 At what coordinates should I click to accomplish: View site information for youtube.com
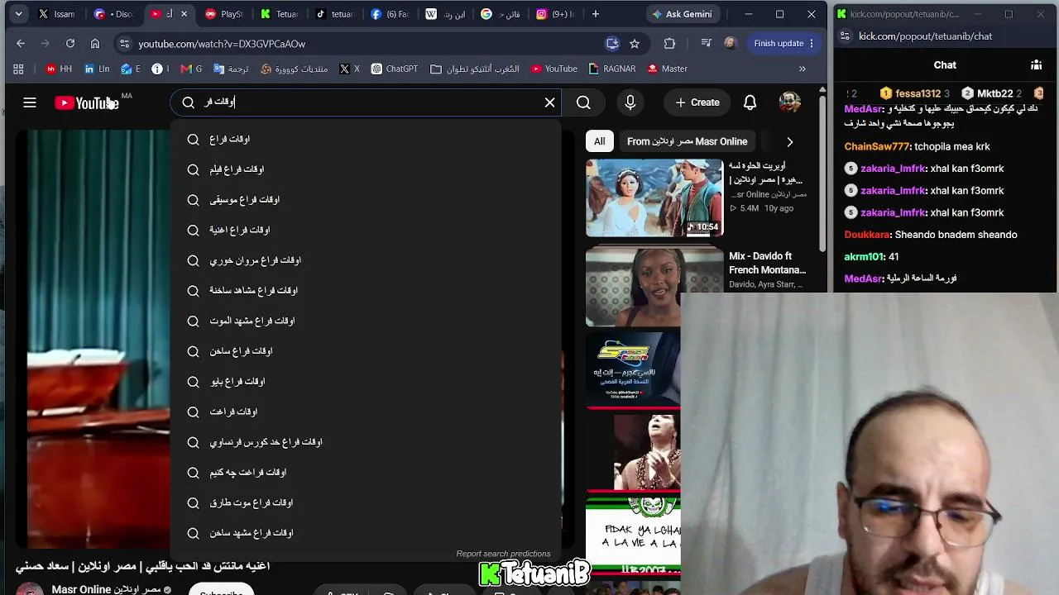[x=124, y=44]
